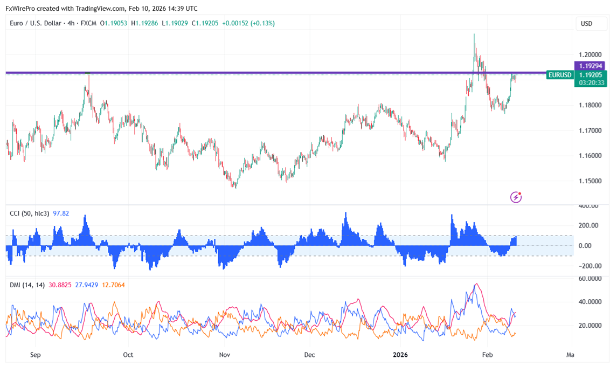Click the CCI -200.00 scale label
Image resolution: width=610 pixels, height=366 pixels.
pyautogui.click(x=590, y=266)
